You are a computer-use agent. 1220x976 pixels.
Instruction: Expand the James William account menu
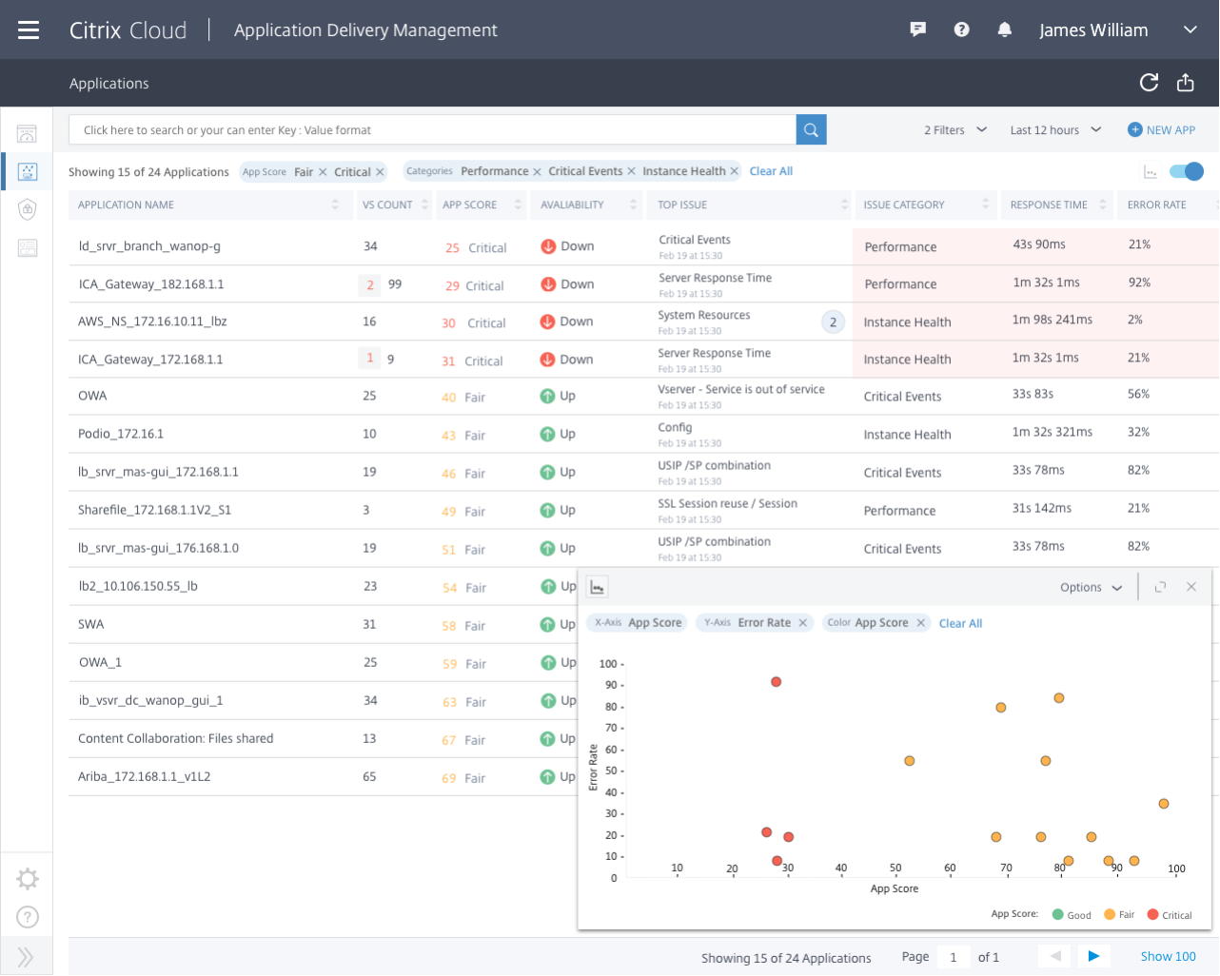click(x=1190, y=29)
